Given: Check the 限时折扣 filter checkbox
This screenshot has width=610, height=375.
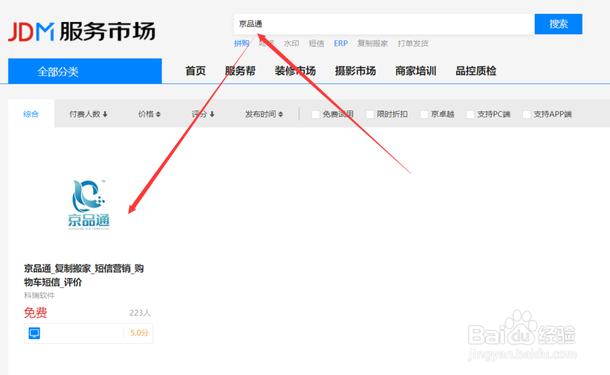Looking at the screenshot, I should 370,115.
